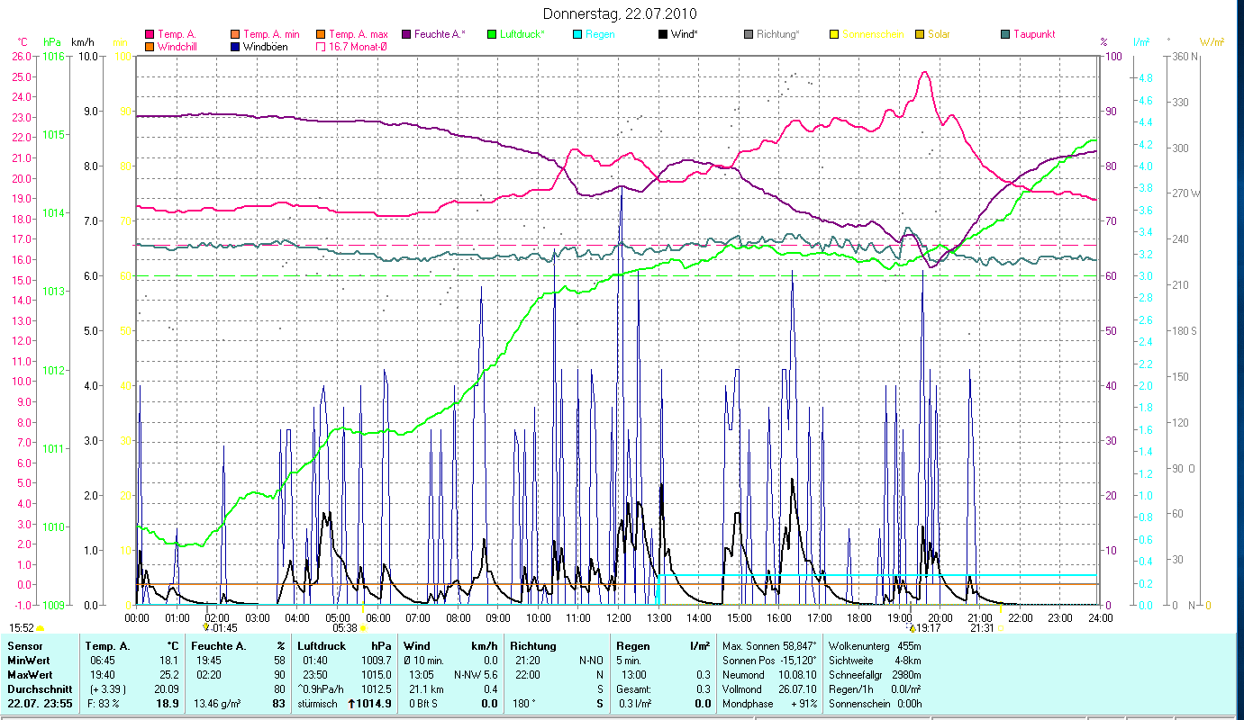This screenshot has width=1244, height=720.
Task: Toggle the Windchill legend marker
Action: tap(149, 46)
